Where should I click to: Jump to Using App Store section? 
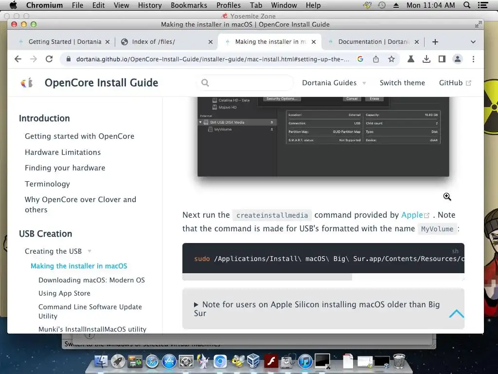(x=64, y=293)
